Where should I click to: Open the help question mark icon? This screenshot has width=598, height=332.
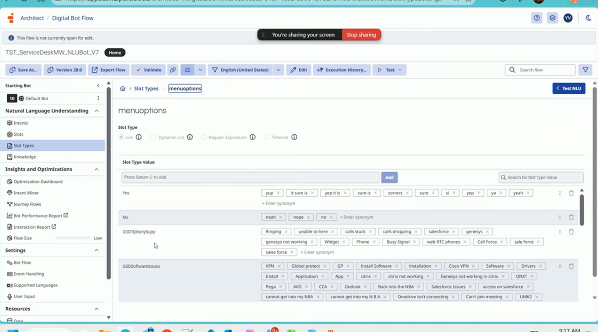(x=537, y=18)
